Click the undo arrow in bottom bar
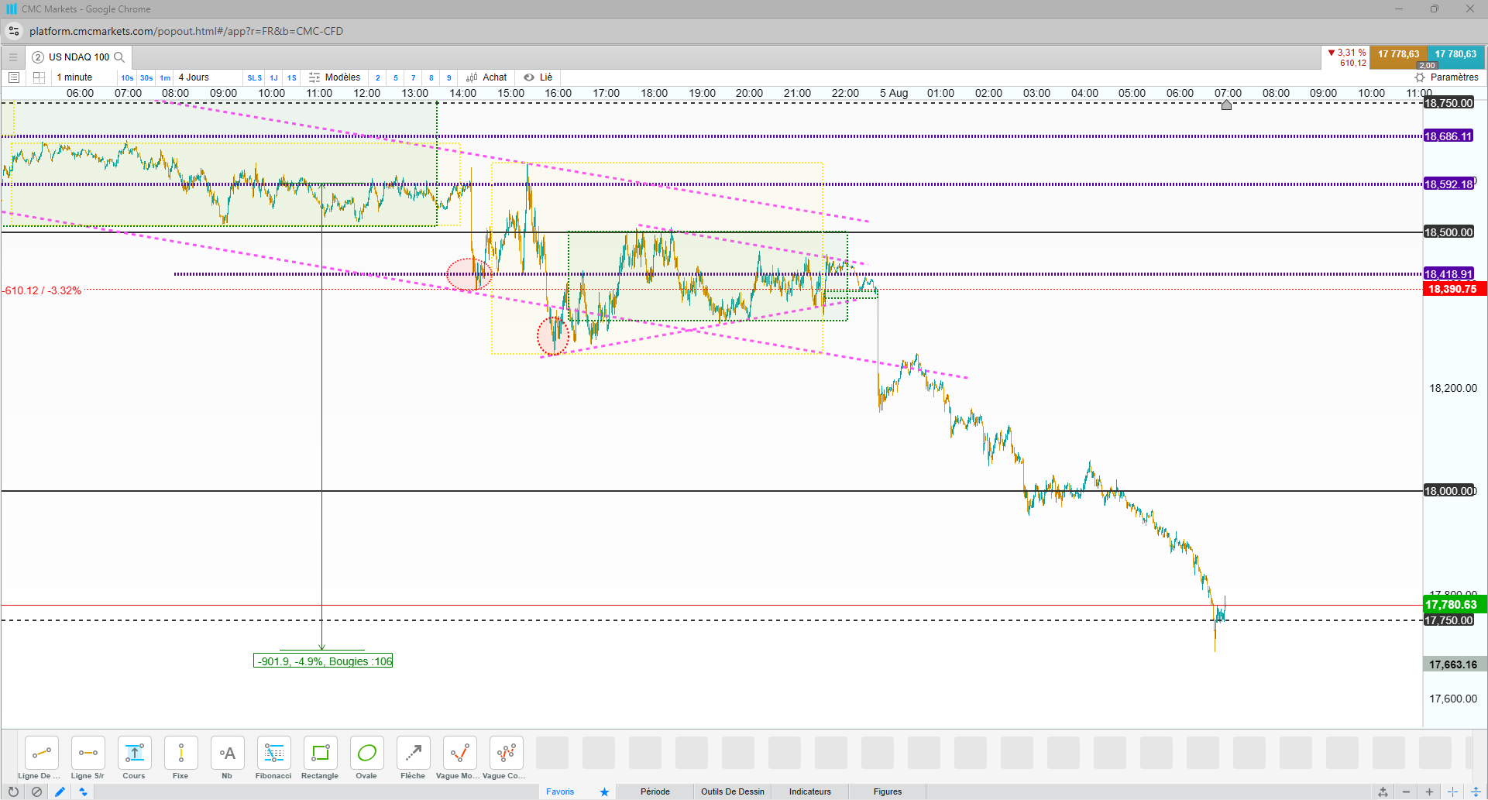This screenshot has height=800, width=1488. pyautogui.click(x=13, y=791)
